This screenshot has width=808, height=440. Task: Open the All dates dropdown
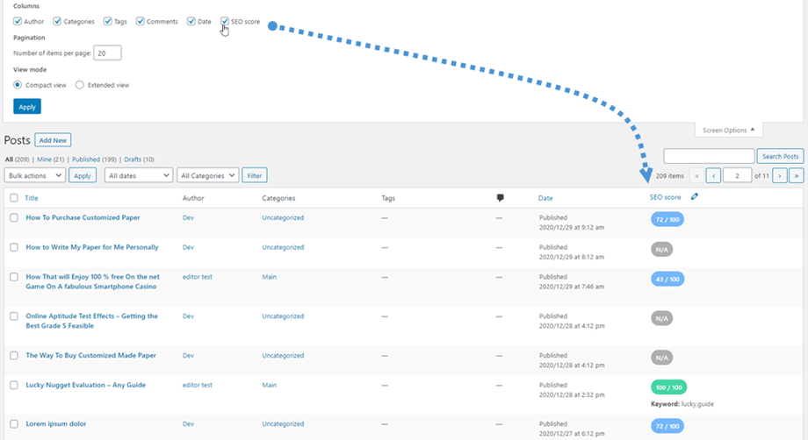click(138, 175)
